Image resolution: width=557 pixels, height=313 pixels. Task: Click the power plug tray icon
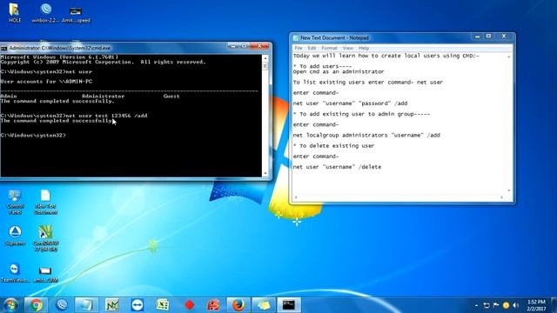click(487, 305)
